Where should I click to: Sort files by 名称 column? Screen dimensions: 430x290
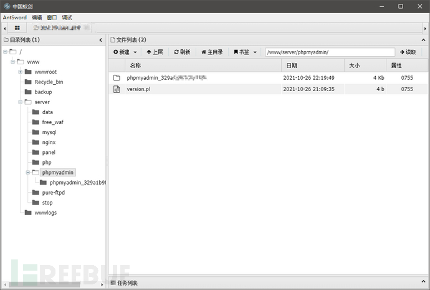click(203, 65)
